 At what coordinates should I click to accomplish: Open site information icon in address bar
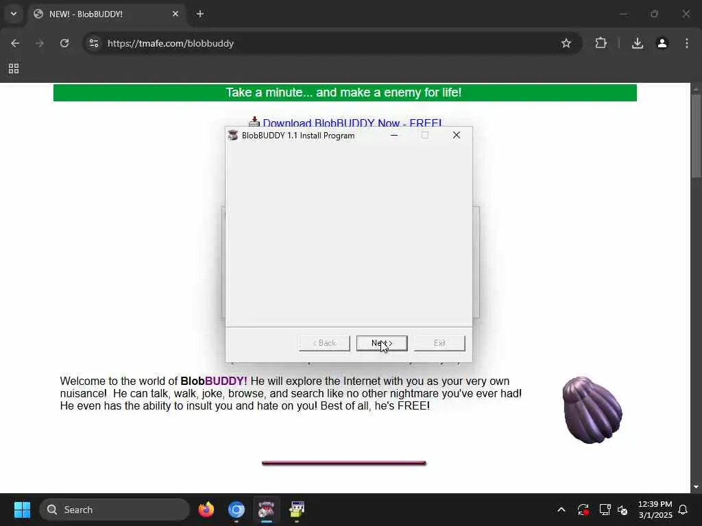pos(94,43)
